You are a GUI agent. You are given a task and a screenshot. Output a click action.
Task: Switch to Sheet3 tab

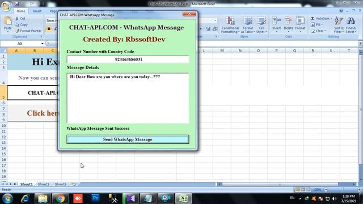[x=61, y=184]
